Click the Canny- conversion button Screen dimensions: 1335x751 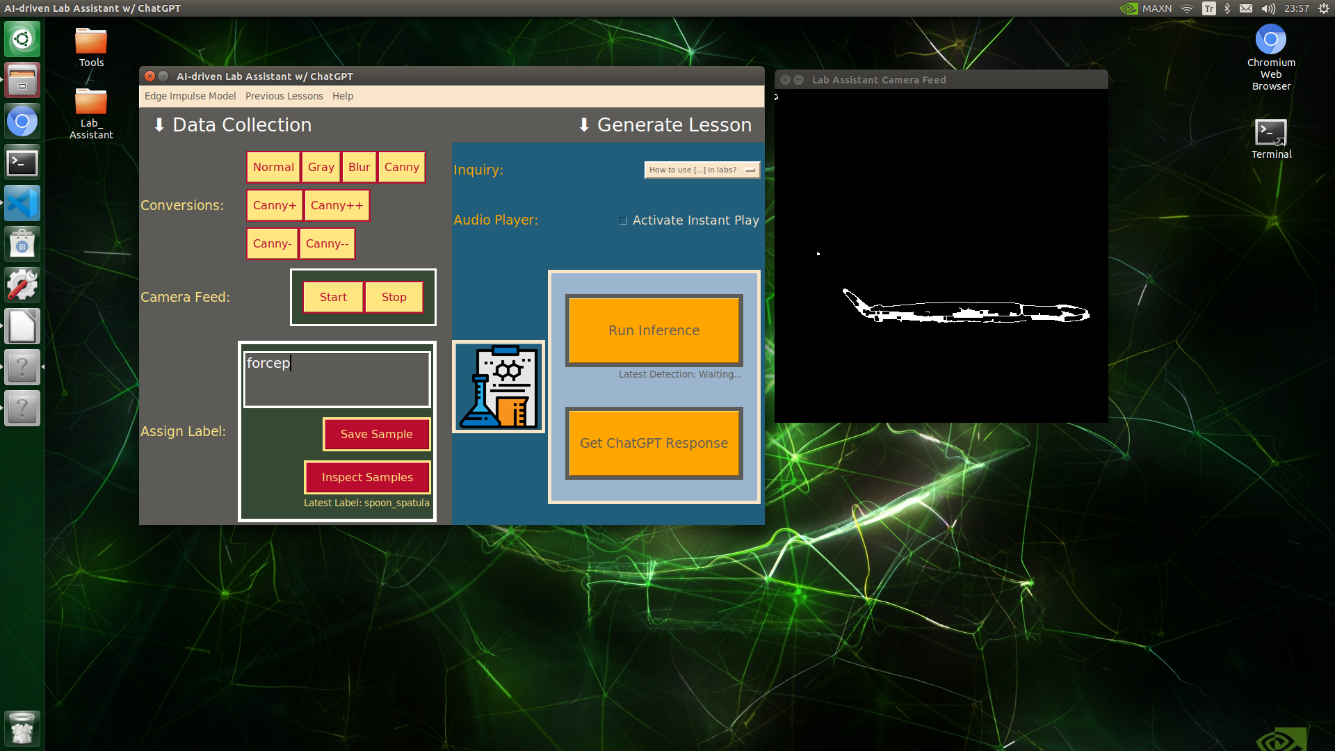273,243
